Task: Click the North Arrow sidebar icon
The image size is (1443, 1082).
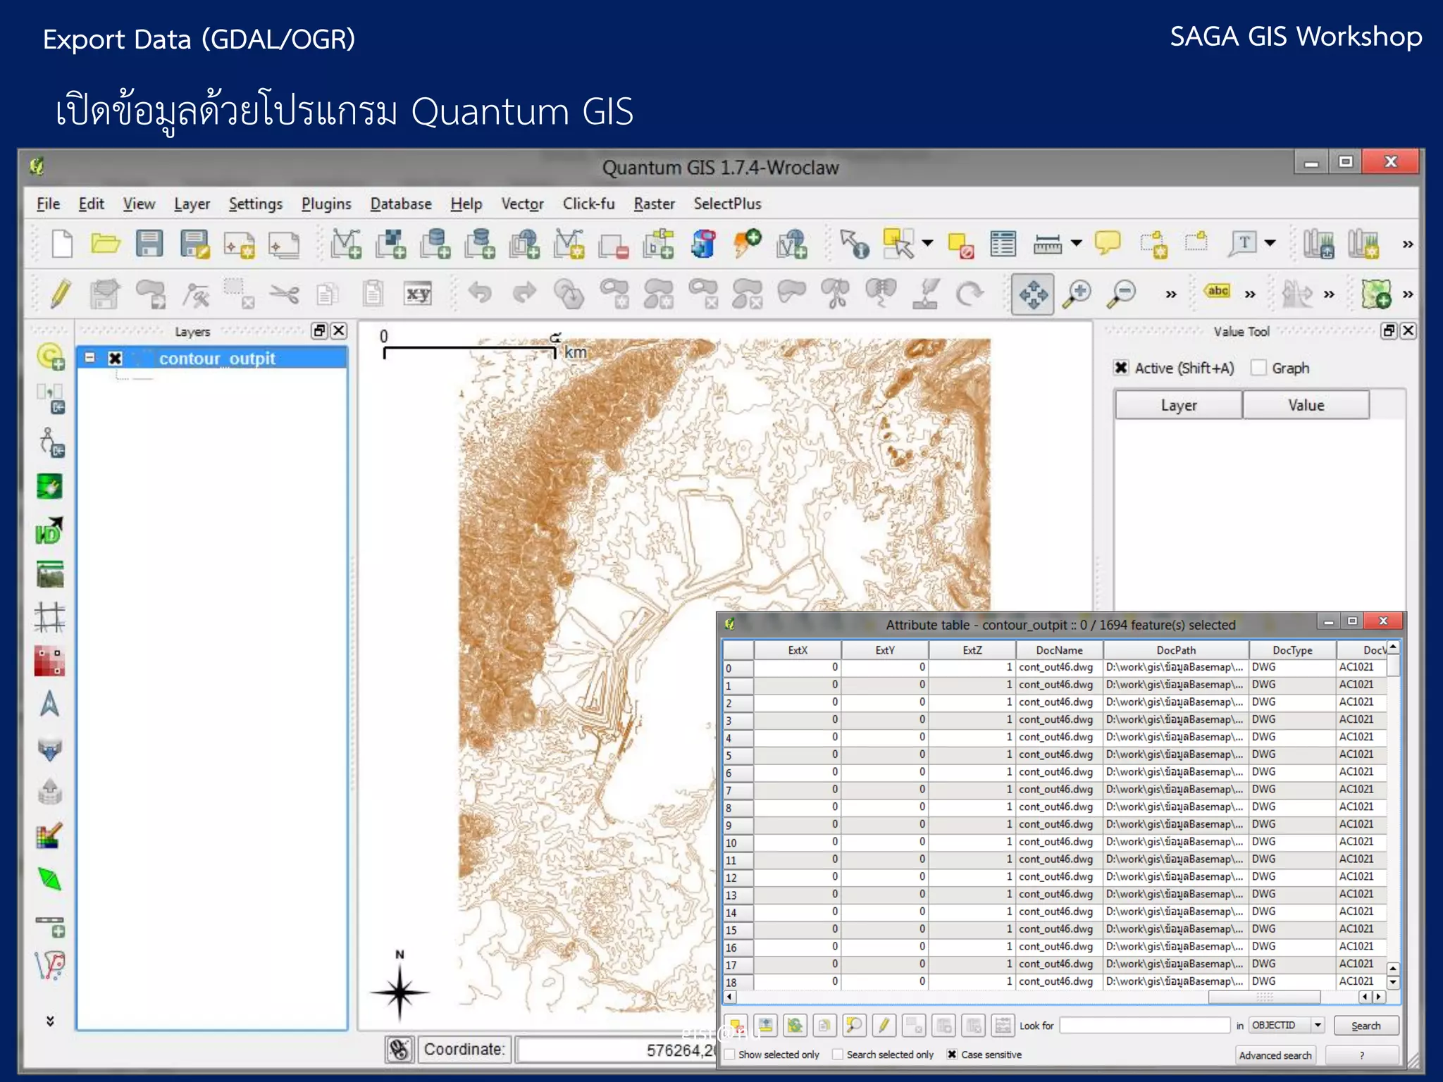Action: tap(49, 704)
